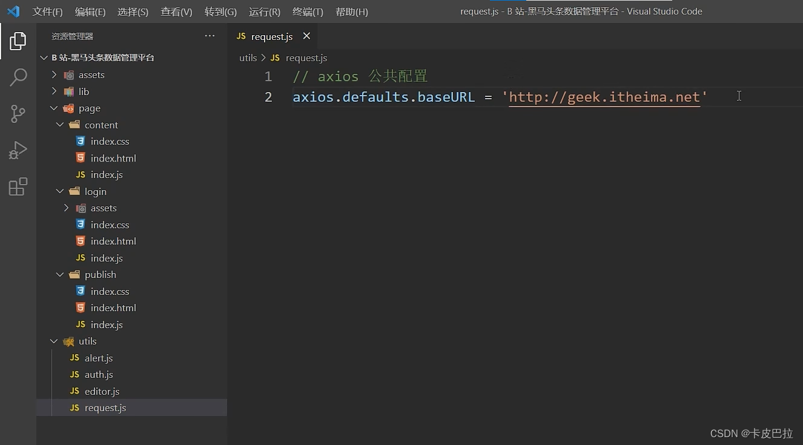This screenshot has height=445, width=803.
Task: Open the Run and Debug icon
Action: tap(18, 150)
